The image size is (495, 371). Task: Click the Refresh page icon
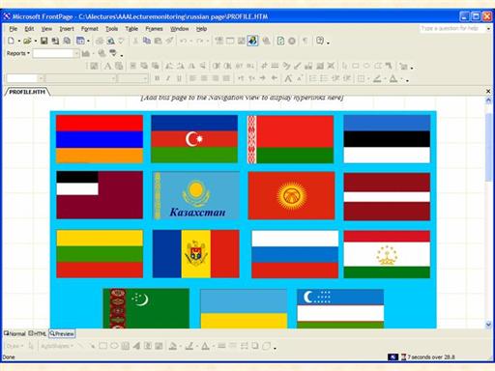tap(280, 41)
